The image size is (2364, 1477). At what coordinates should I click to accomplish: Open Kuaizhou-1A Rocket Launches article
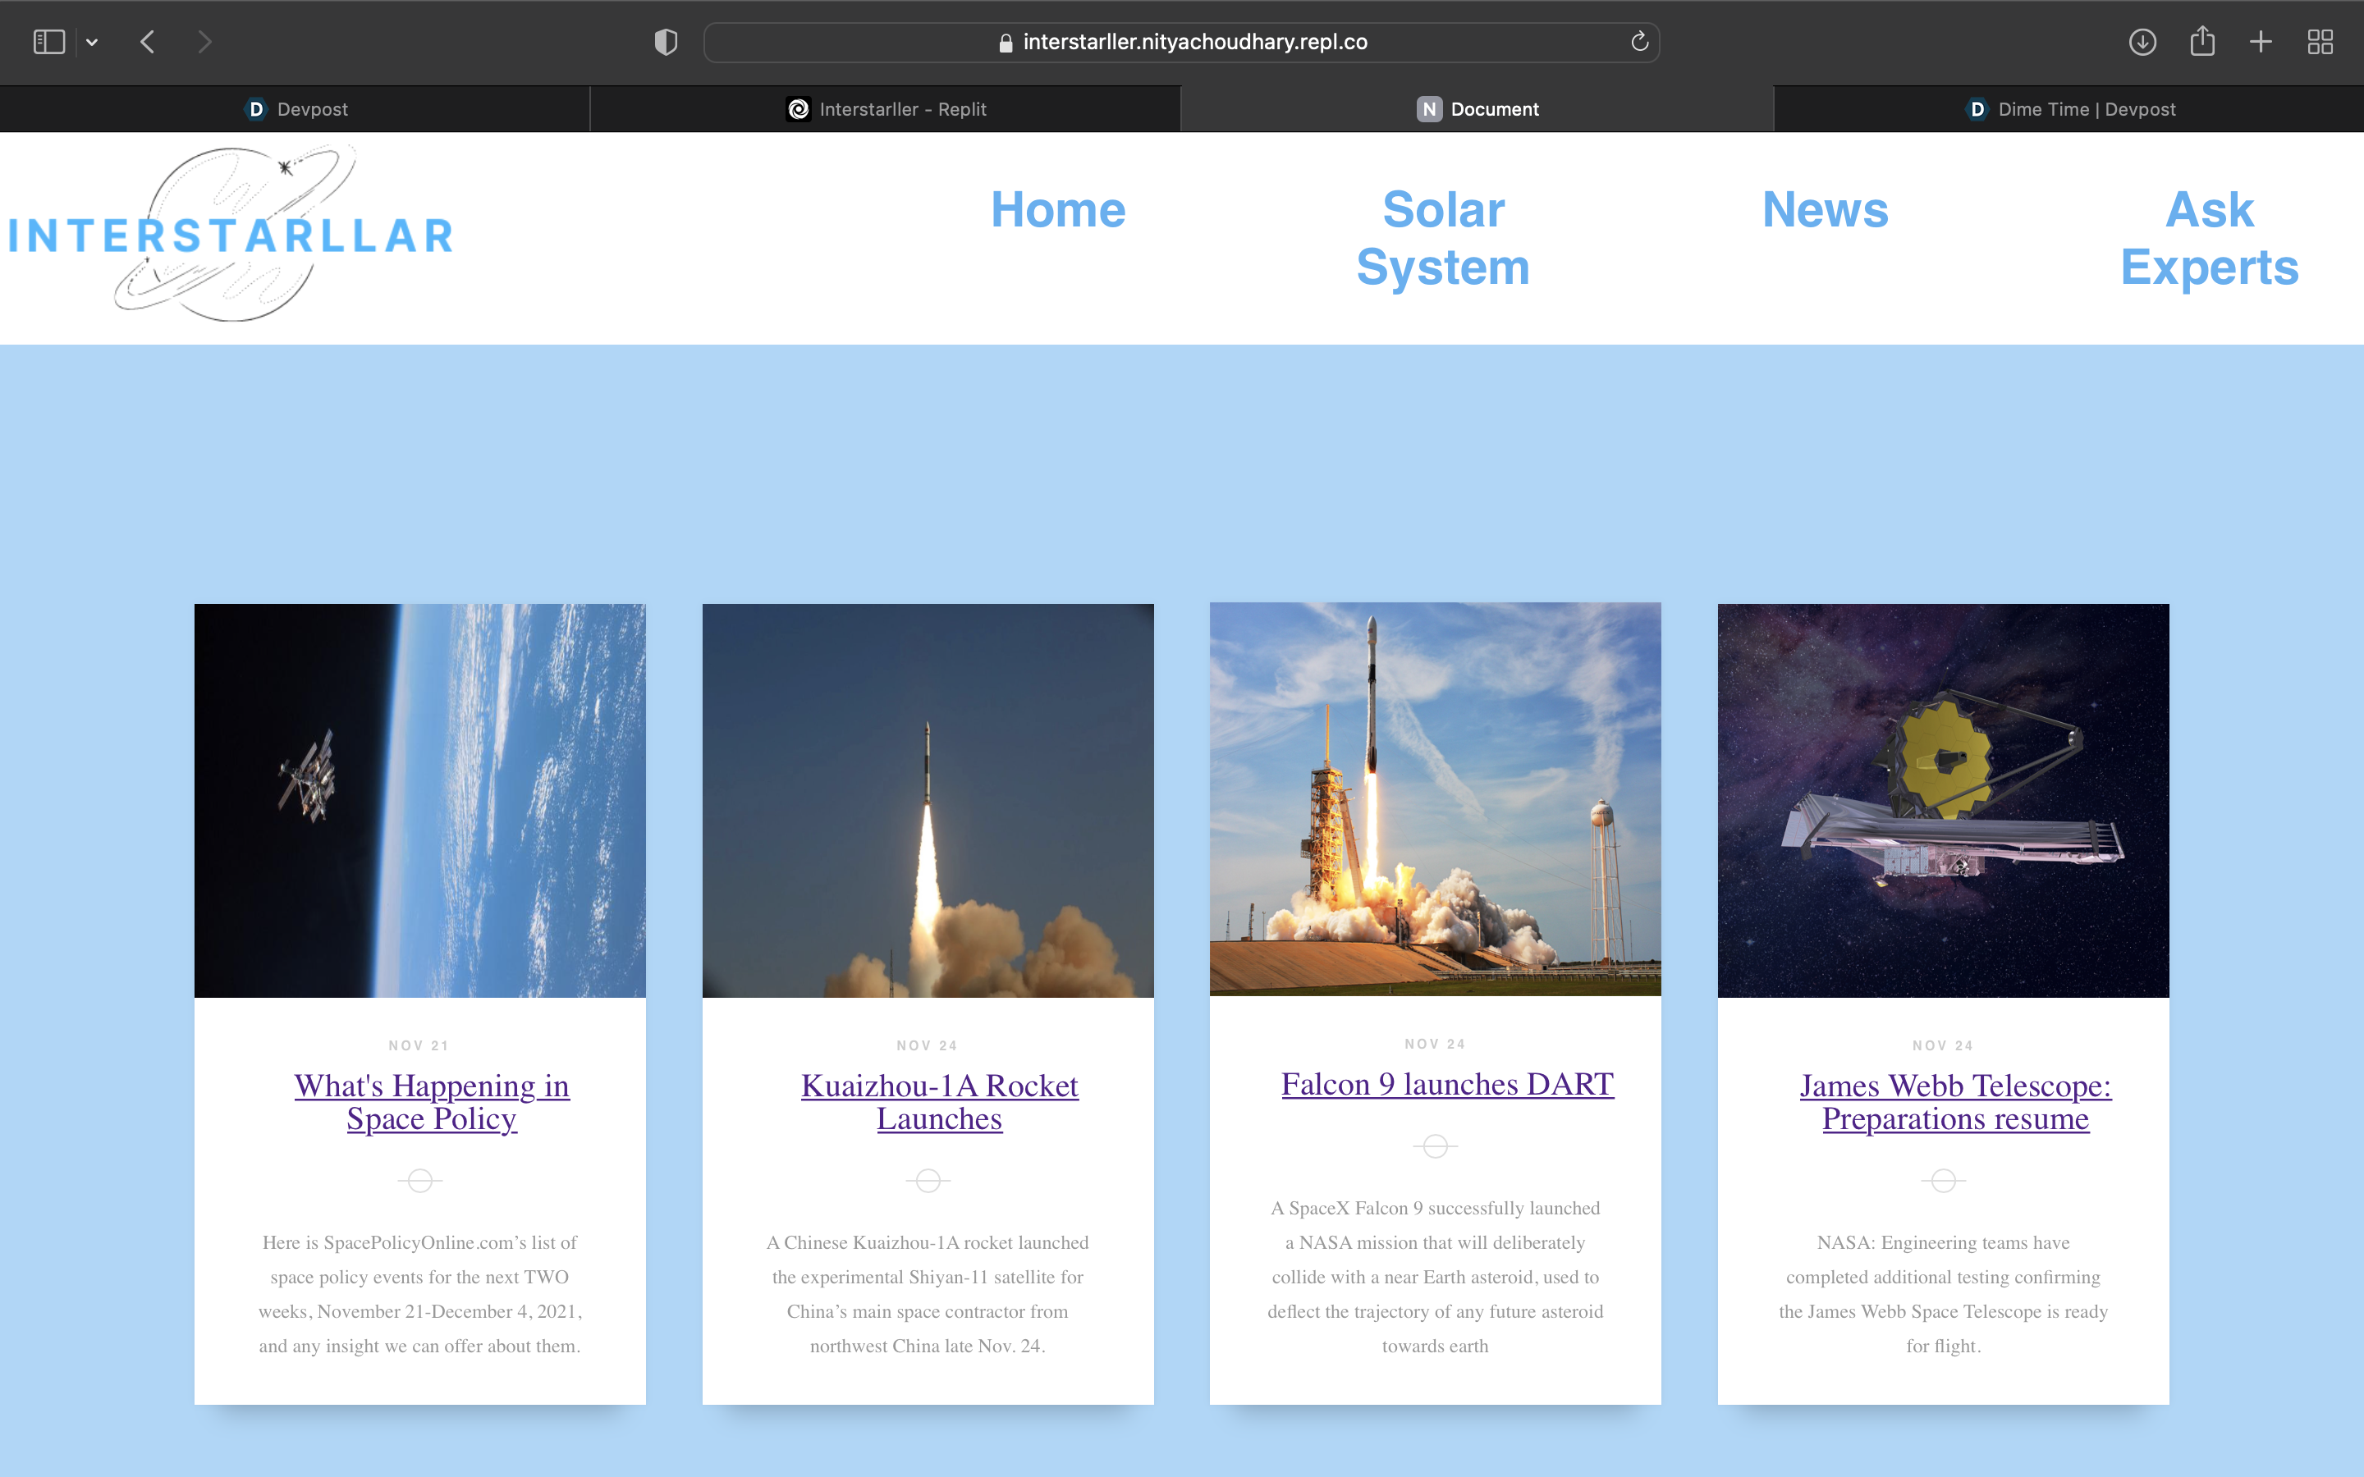[939, 1102]
